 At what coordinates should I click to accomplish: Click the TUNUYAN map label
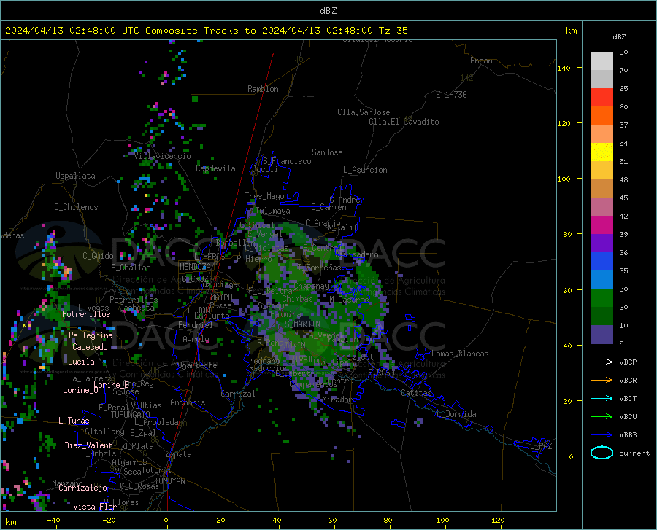(x=169, y=481)
